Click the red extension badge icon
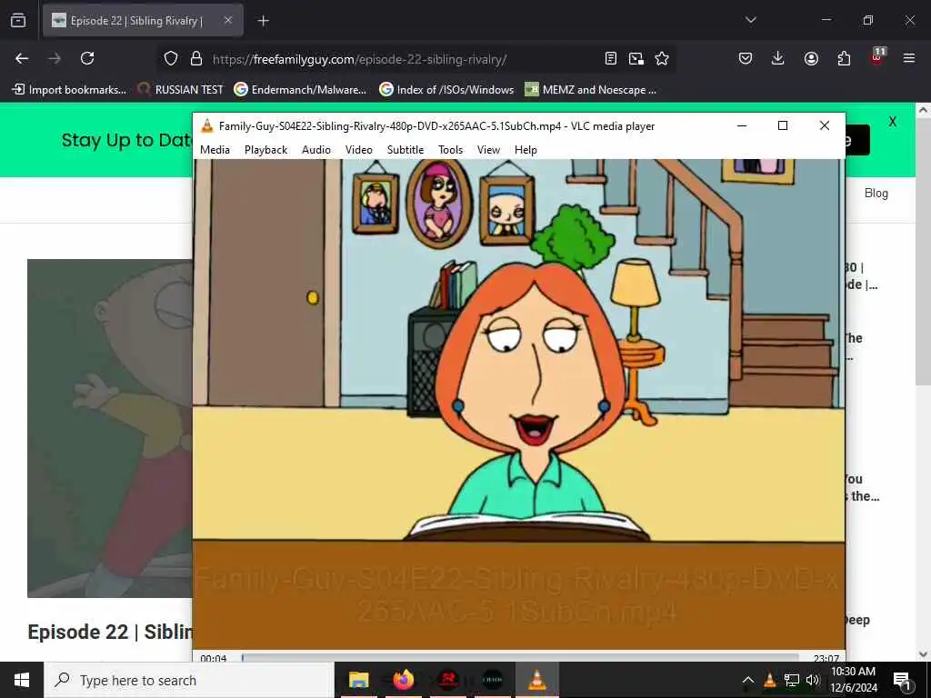 (877, 57)
